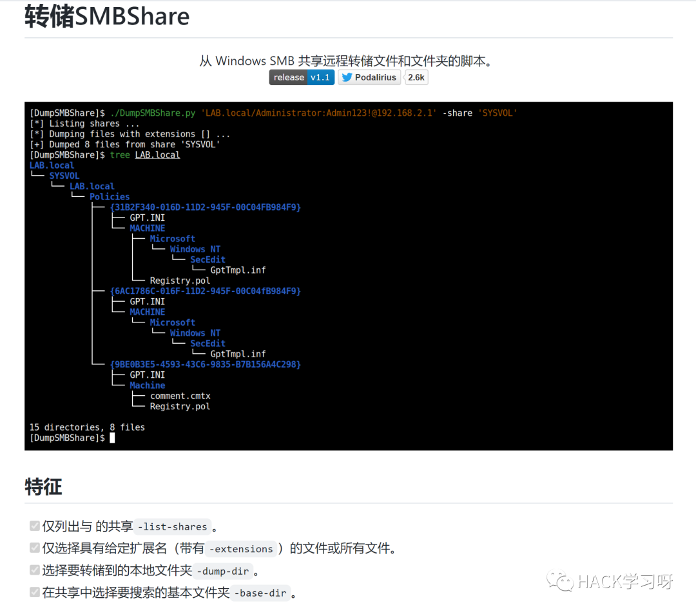
Task: Click the SYSVOL directory in tree output
Action: point(64,176)
